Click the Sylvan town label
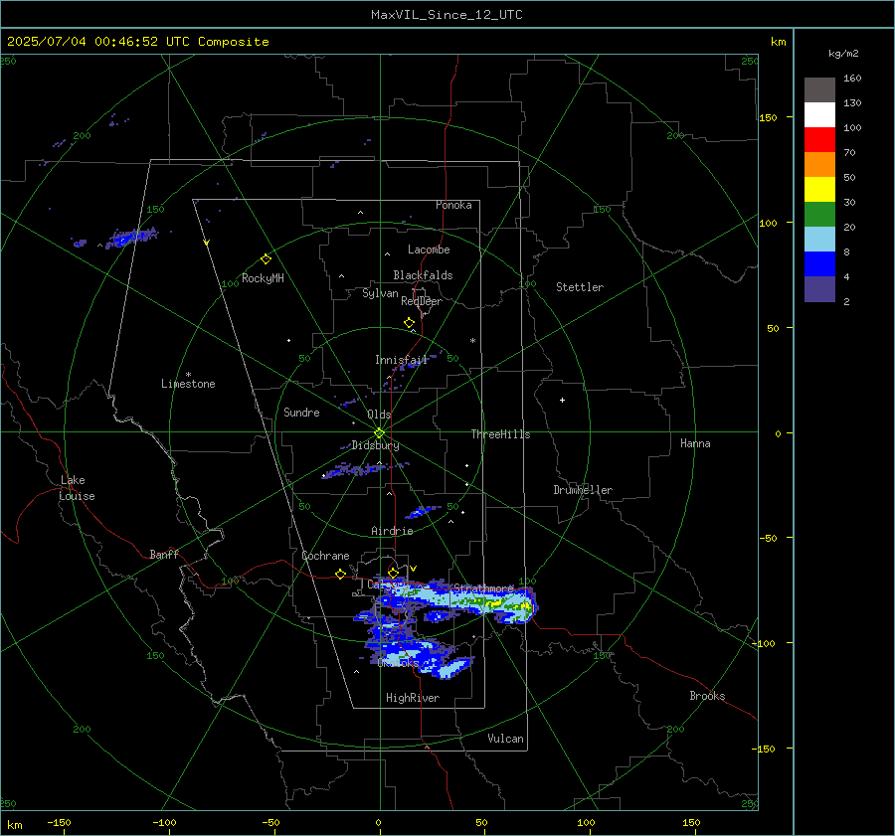Screen dimensions: 895x836 coord(380,293)
